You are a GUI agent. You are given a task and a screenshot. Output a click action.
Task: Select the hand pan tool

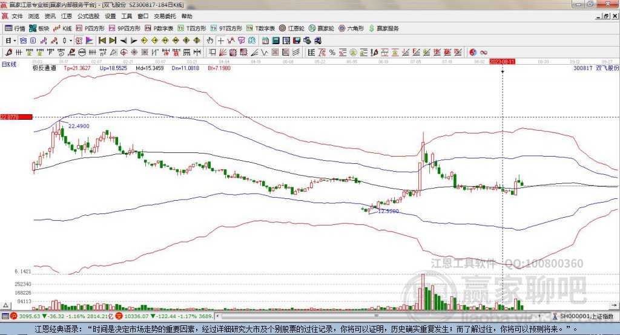click(210, 41)
